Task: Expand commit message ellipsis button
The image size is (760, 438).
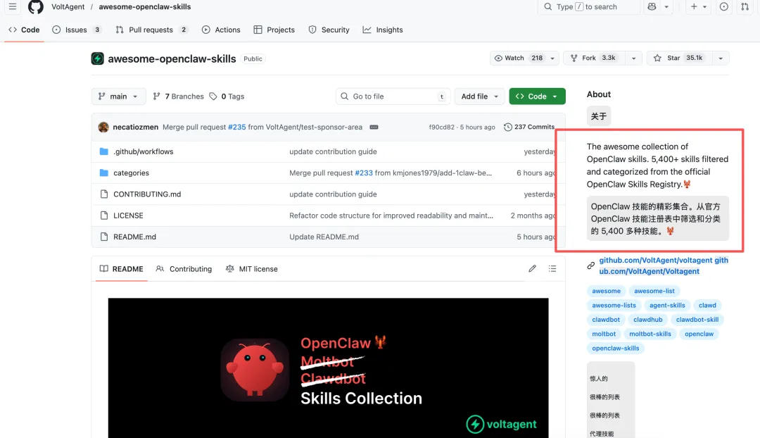Action: pyautogui.click(x=374, y=127)
